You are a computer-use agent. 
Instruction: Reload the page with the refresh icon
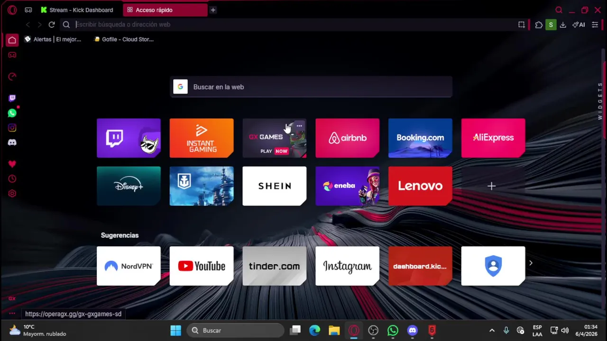(x=52, y=25)
